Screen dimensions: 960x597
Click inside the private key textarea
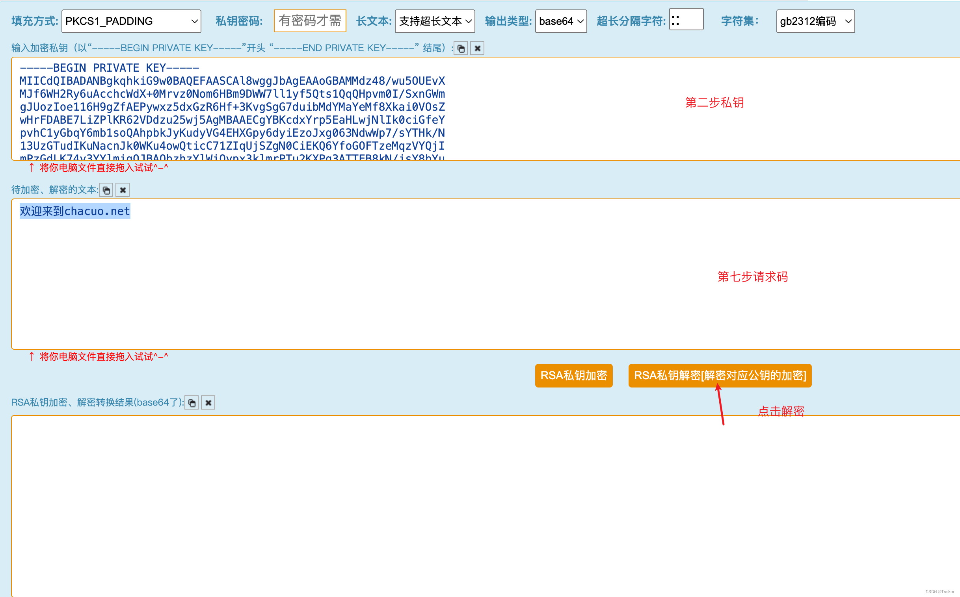tap(553, 119)
